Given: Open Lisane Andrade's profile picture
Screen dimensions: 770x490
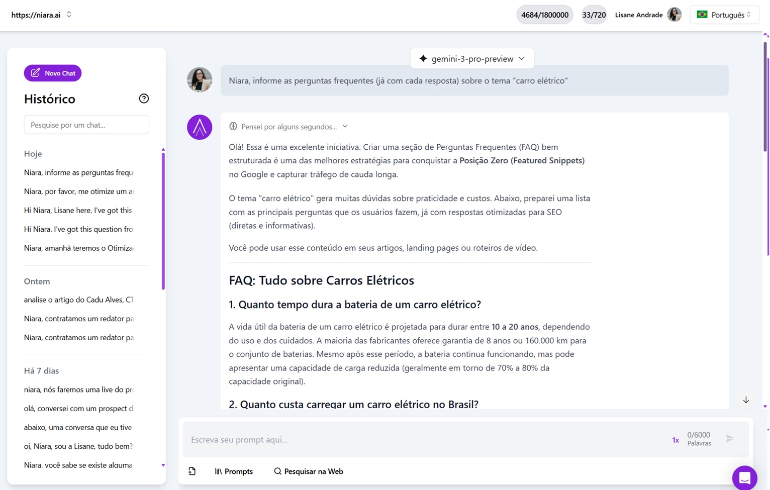Looking at the screenshot, I should [674, 15].
